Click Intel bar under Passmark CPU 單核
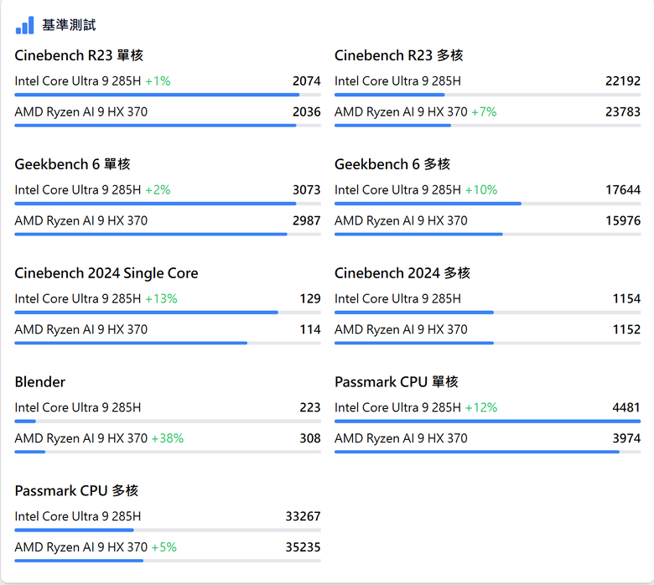The height and width of the screenshot is (585, 654). coord(488,421)
